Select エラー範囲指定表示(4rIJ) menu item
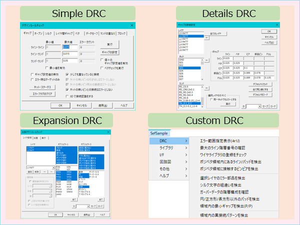300x225 pixels. click(219, 141)
